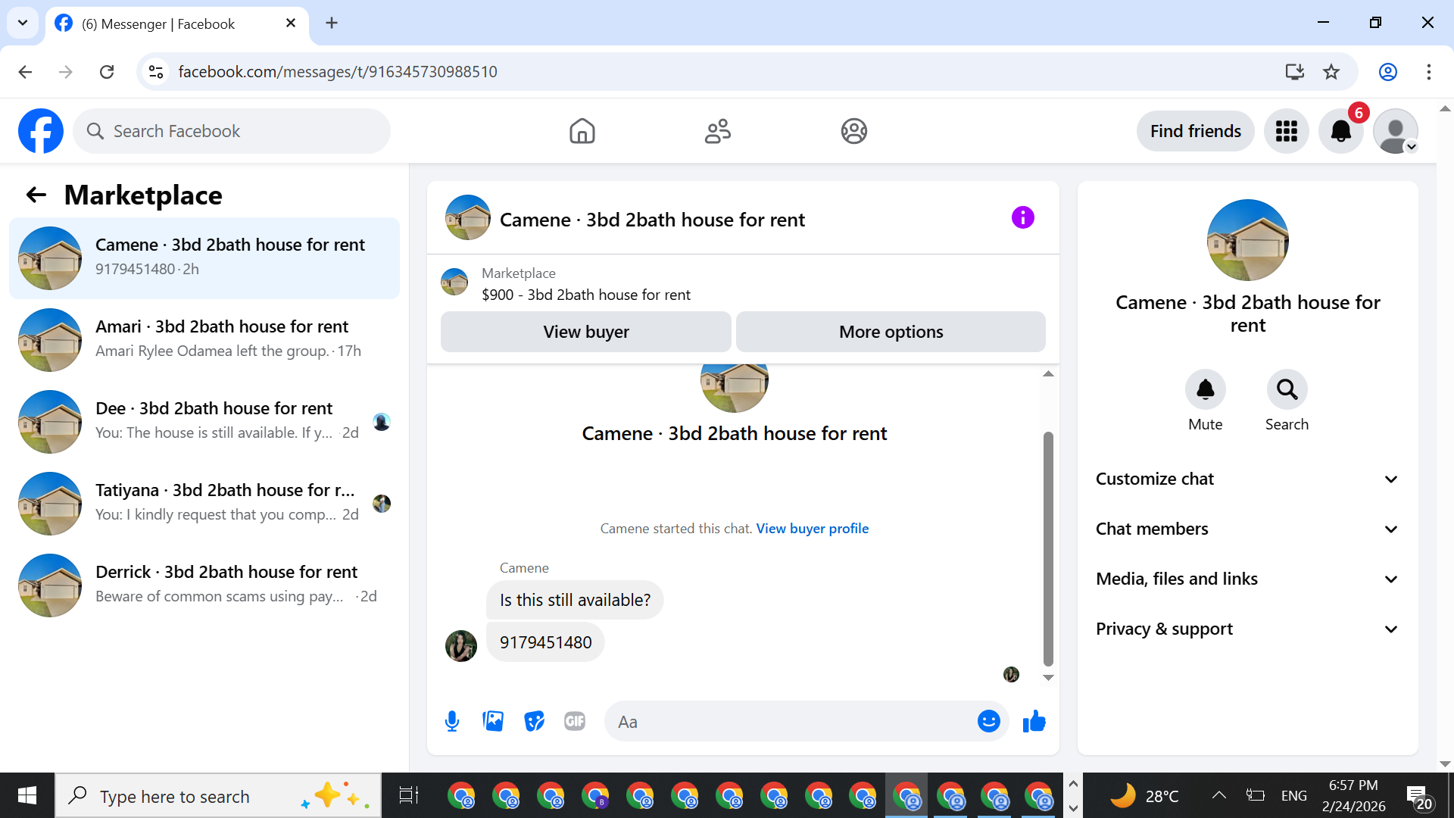
Task: Open the Facebook notifications bell
Action: [1340, 131]
